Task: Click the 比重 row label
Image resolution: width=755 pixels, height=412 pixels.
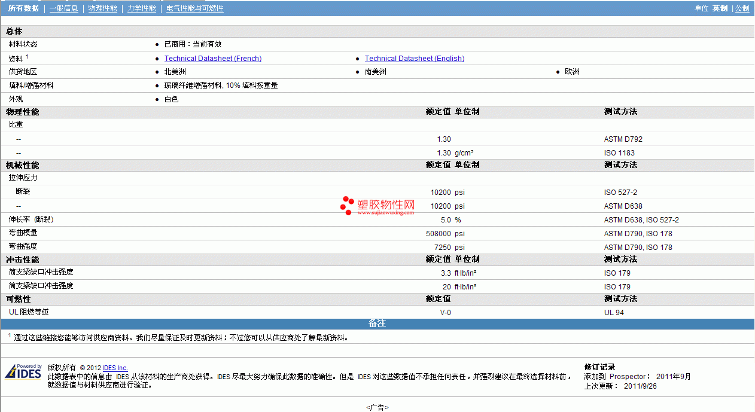Action: (x=16, y=125)
